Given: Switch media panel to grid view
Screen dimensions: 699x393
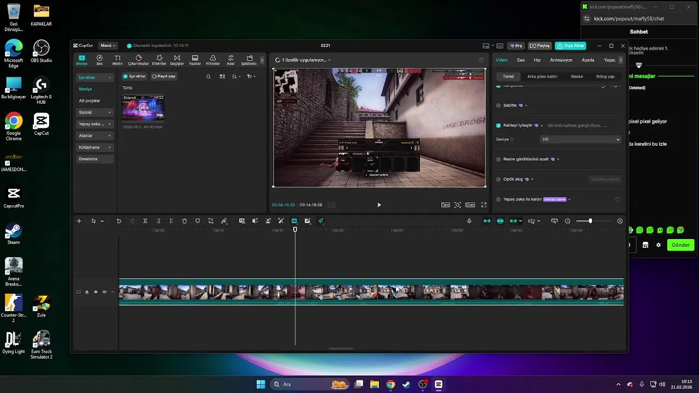Looking at the screenshot, I should pos(222,76).
